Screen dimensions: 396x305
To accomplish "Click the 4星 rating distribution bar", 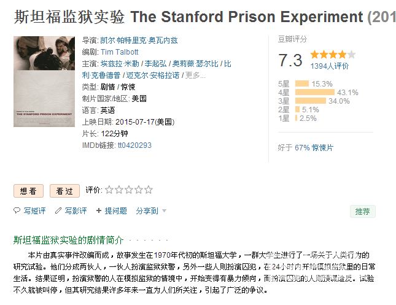I will pyautogui.click(x=315, y=92).
